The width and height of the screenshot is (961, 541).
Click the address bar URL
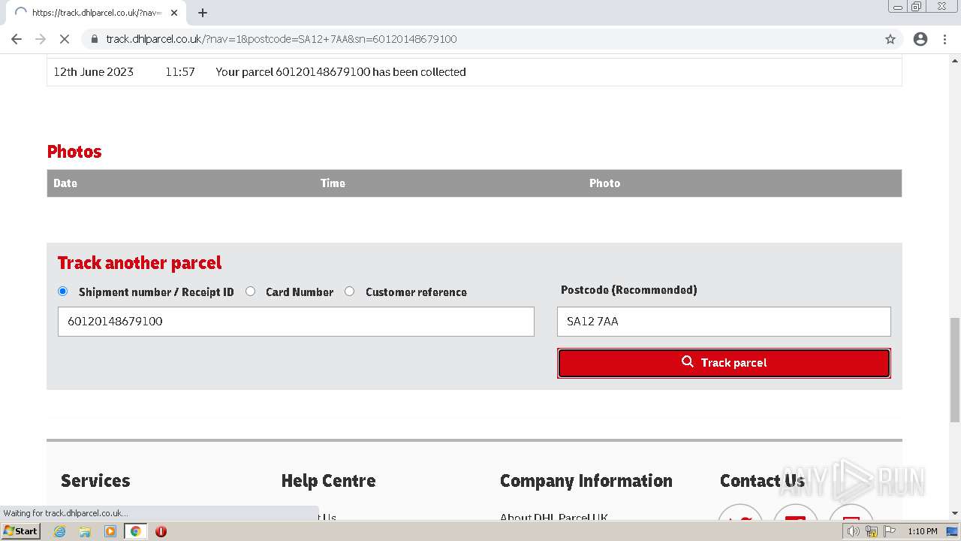pyautogui.click(x=282, y=39)
